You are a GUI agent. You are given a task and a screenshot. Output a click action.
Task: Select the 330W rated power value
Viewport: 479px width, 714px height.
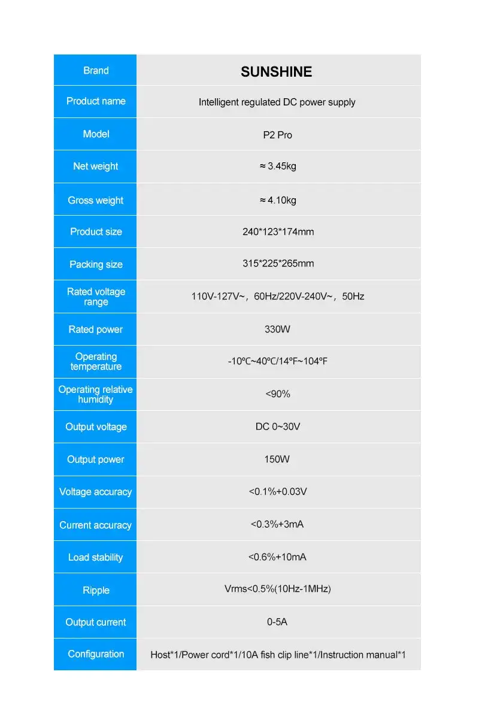point(277,329)
